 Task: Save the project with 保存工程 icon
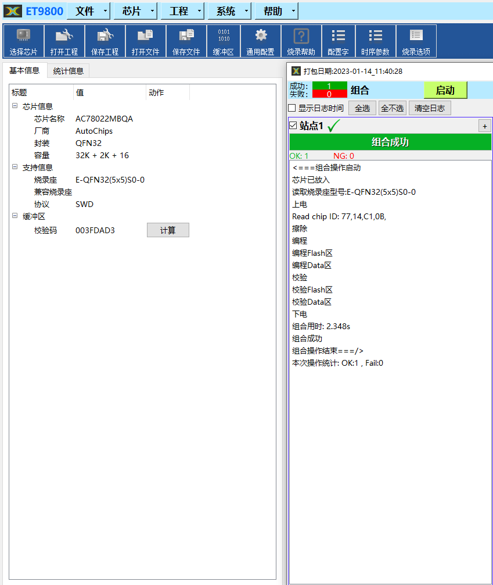pos(105,41)
